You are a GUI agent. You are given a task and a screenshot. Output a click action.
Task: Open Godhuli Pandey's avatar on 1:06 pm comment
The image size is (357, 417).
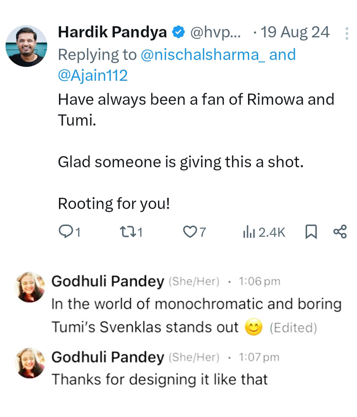point(30,287)
